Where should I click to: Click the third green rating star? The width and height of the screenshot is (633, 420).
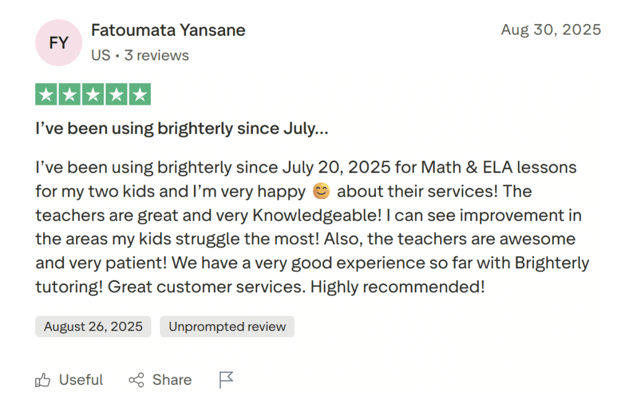point(93,95)
